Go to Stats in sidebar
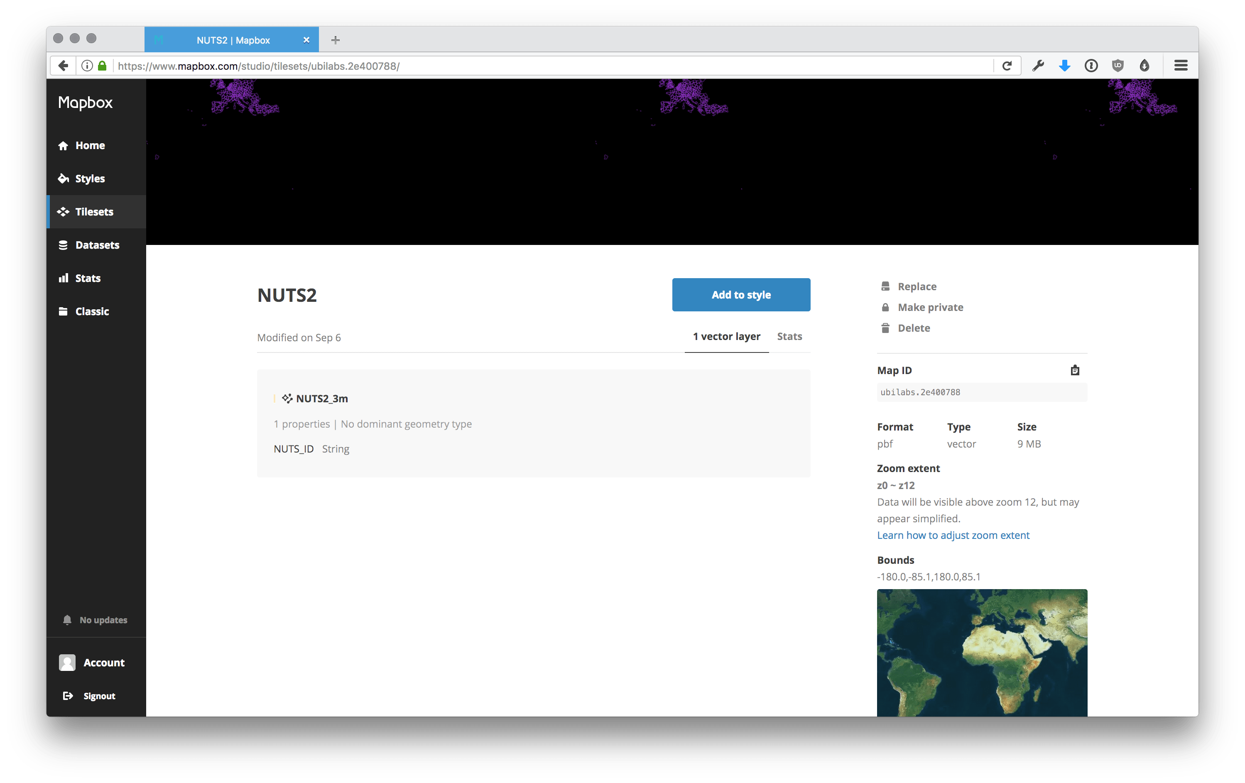Screen dimensions: 1245x783 point(96,278)
